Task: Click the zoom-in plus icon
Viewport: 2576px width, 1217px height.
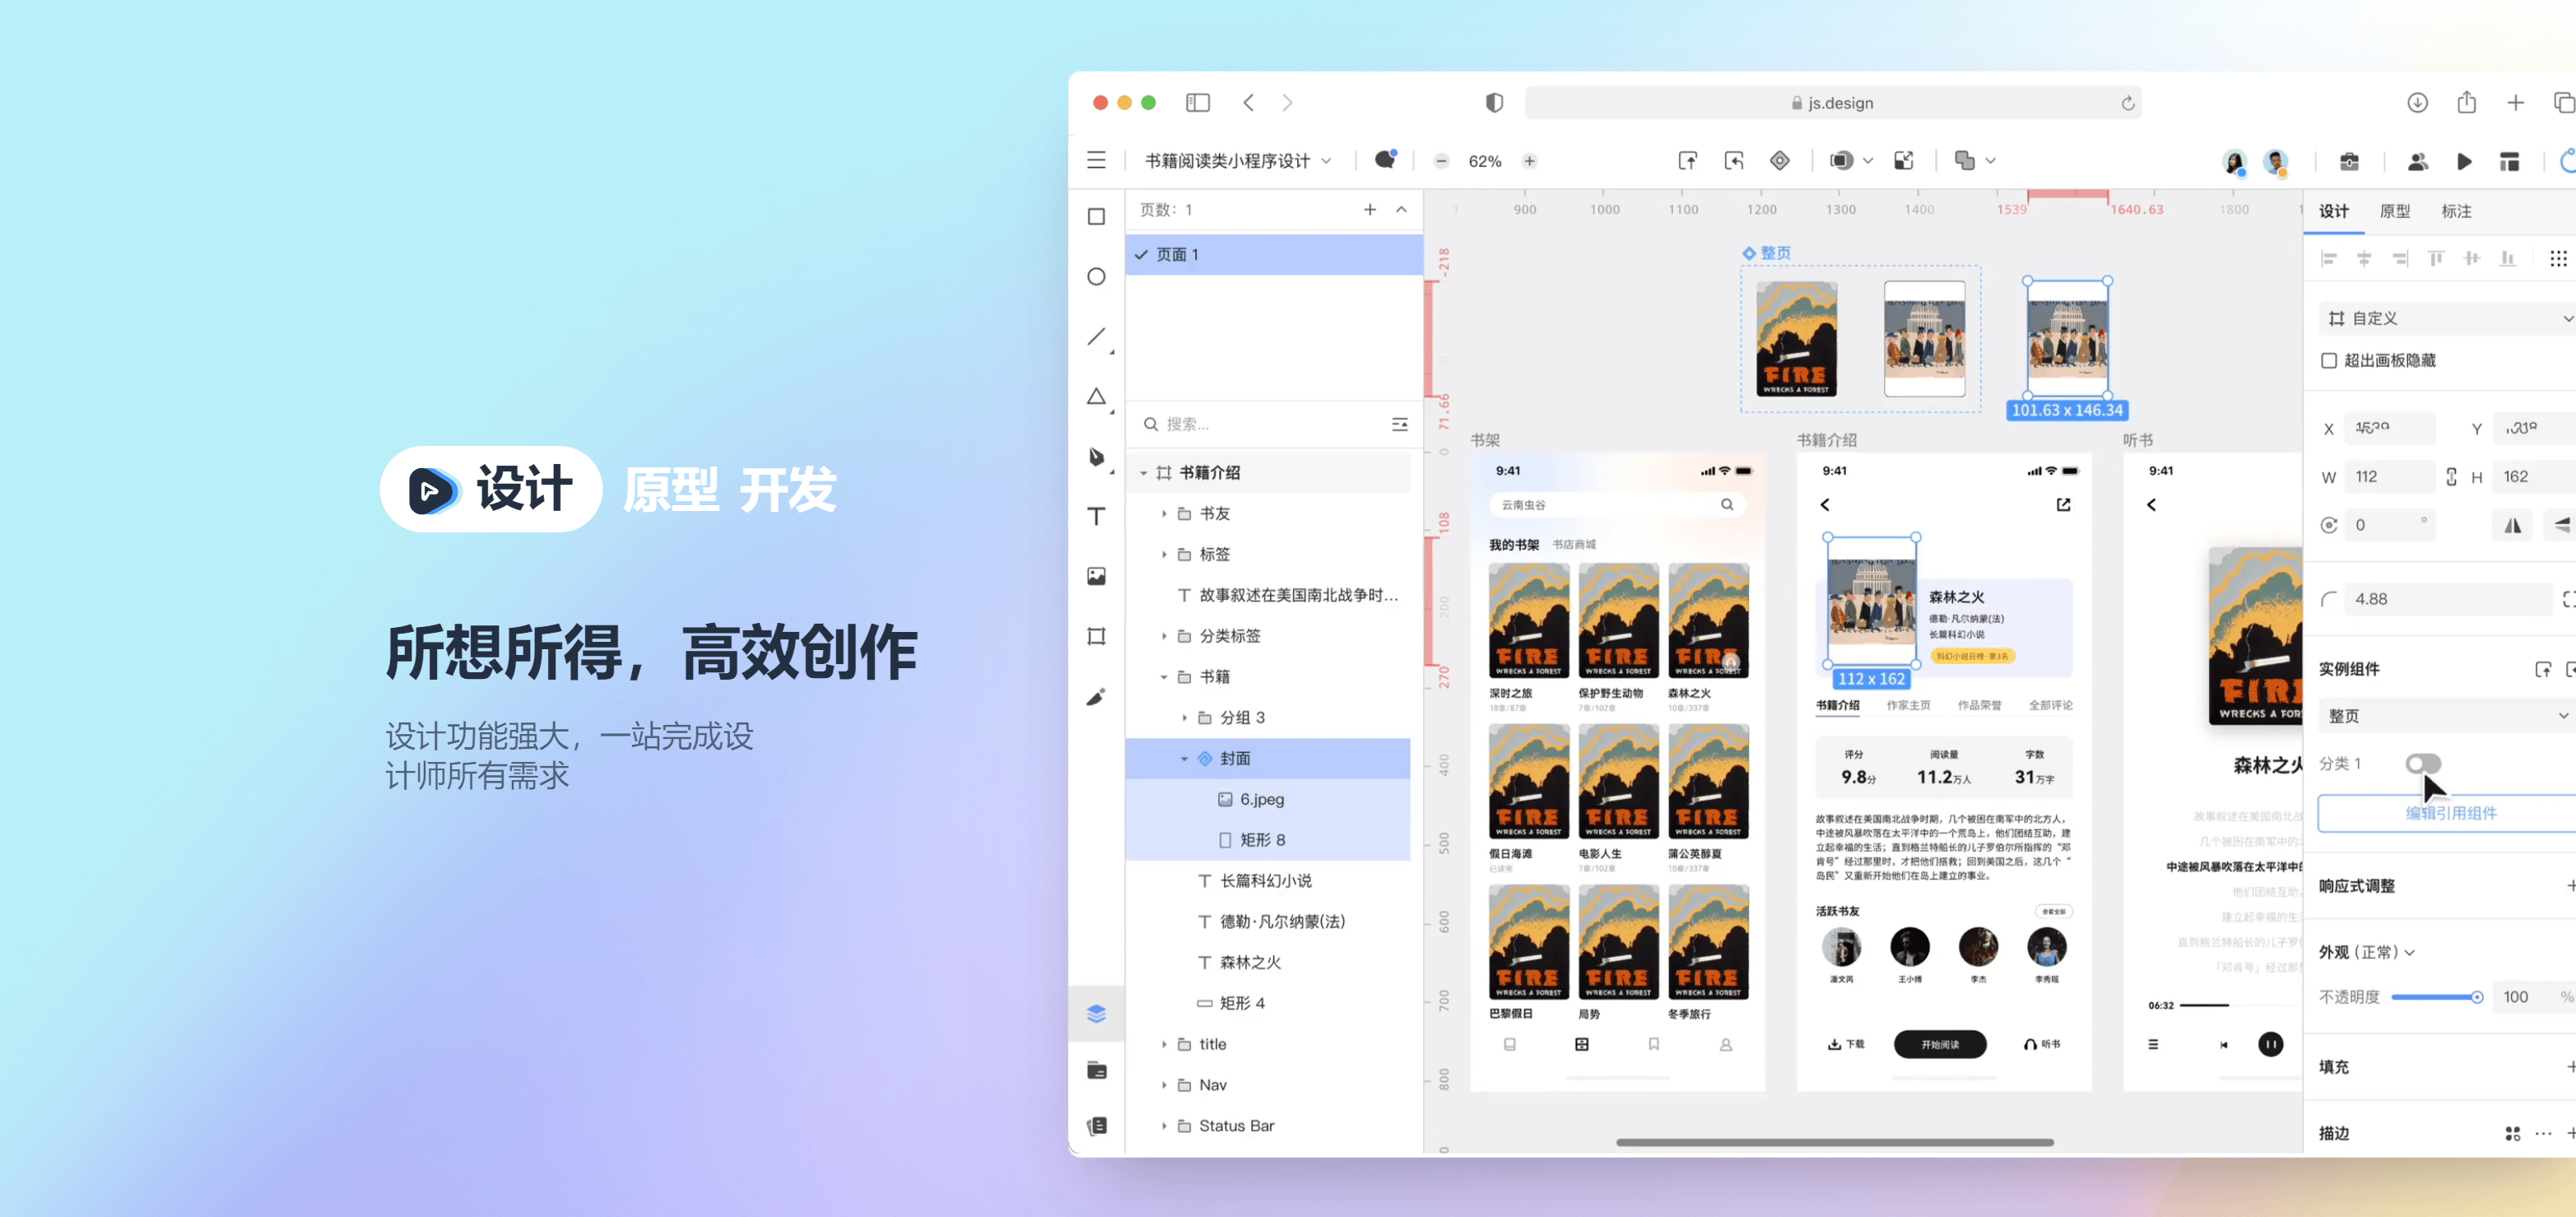Action: (x=1529, y=160)
